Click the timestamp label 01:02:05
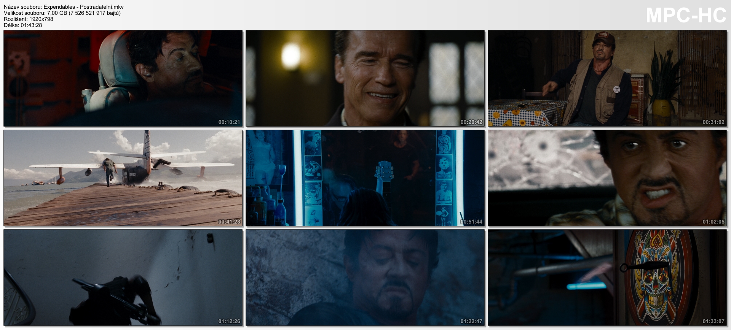 (x=713, y=222)
